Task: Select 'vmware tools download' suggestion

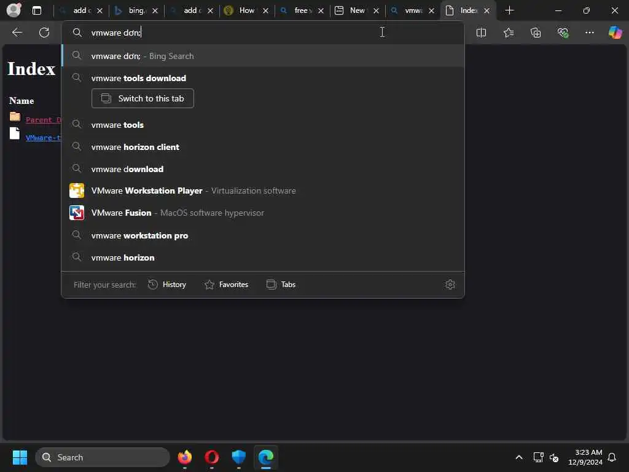Action: pyautogui.click(x=263, y=78)
